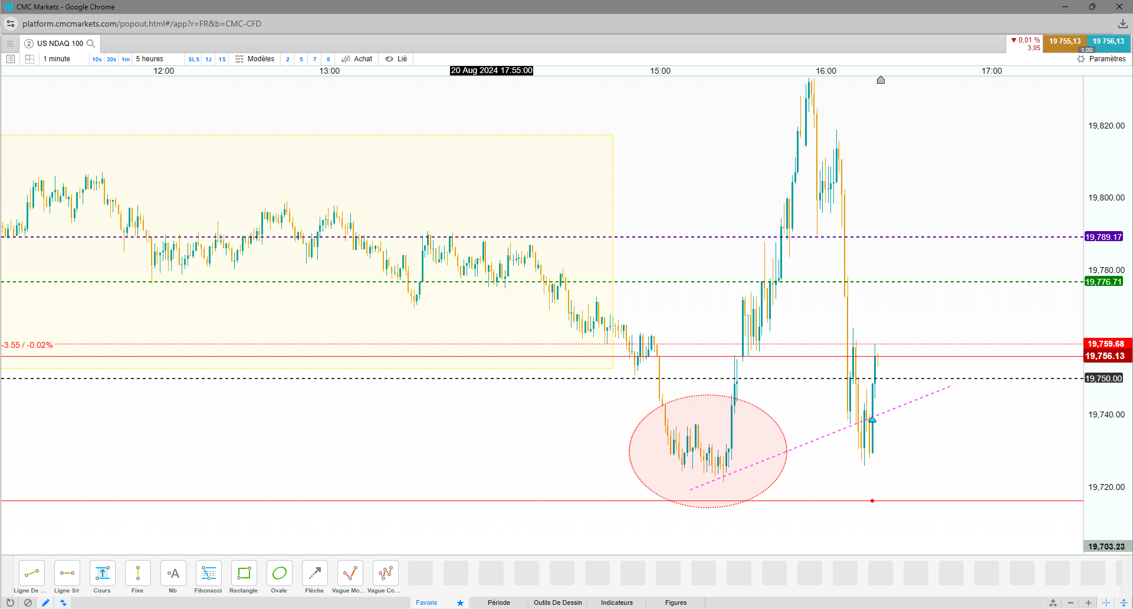Select the Ovale drawing tool
1133x609 pixels.
(280, 573)
